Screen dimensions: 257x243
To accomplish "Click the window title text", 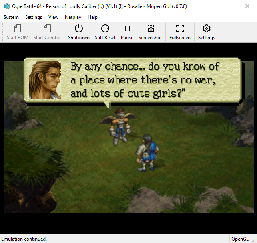I will pos(99,6).
